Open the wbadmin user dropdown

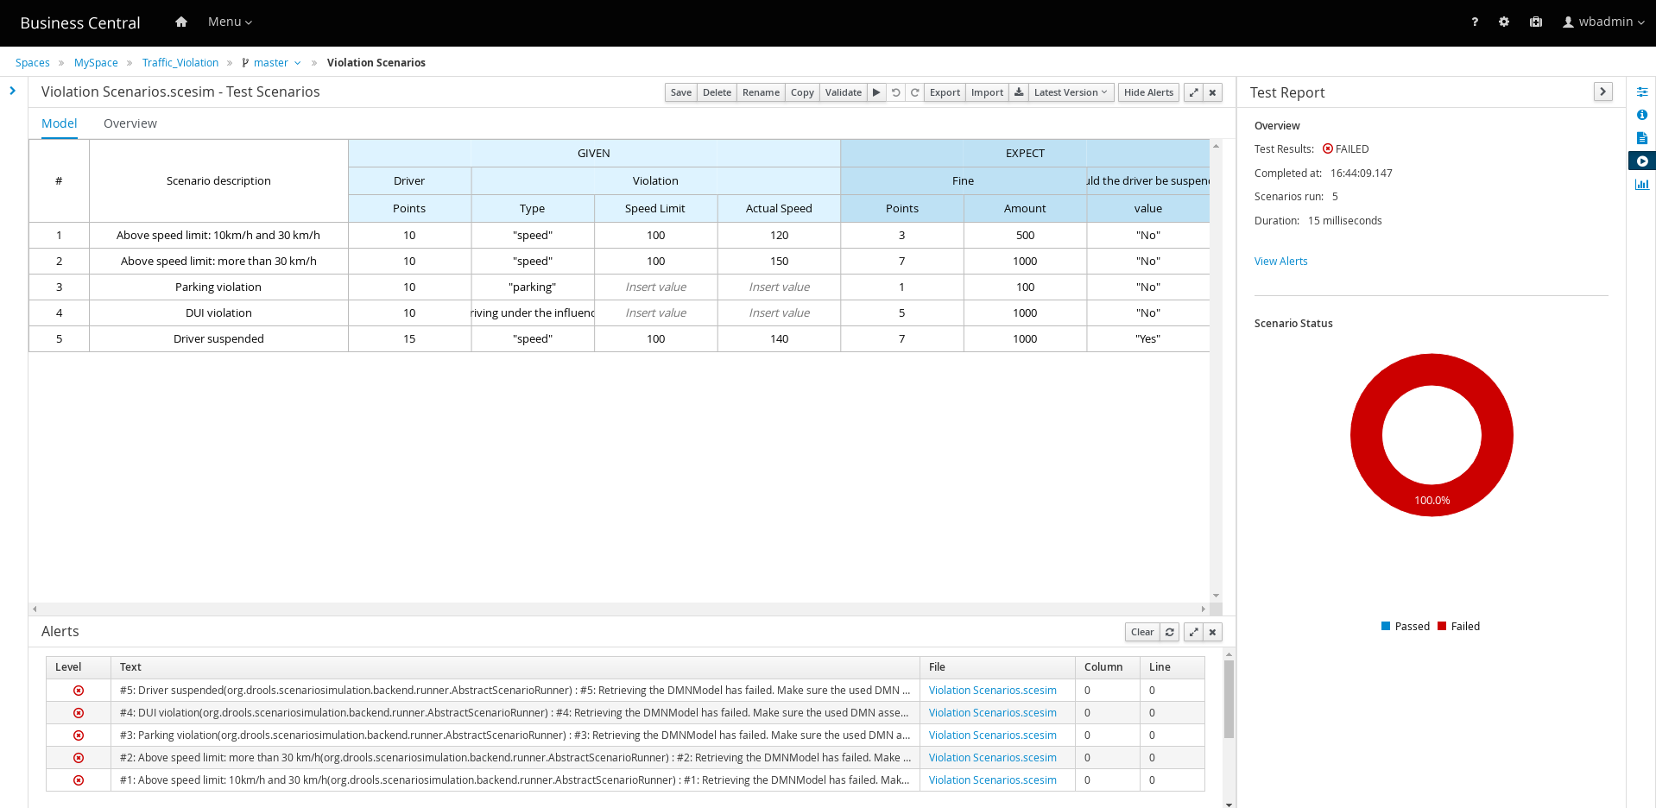[1603, 22]
